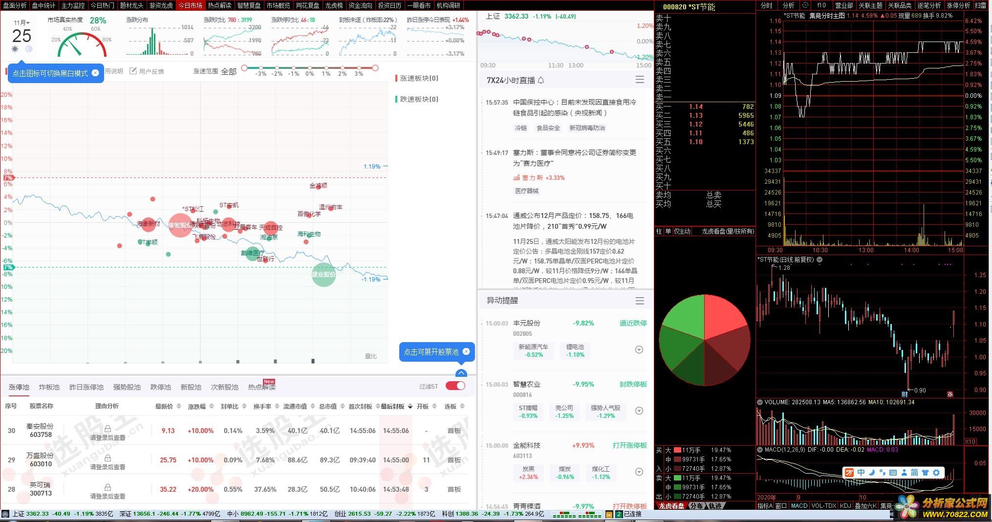This screenshot has width=992, height=522.
Task: Sort by 最后封板 column
Action: [x=397, y=406]
